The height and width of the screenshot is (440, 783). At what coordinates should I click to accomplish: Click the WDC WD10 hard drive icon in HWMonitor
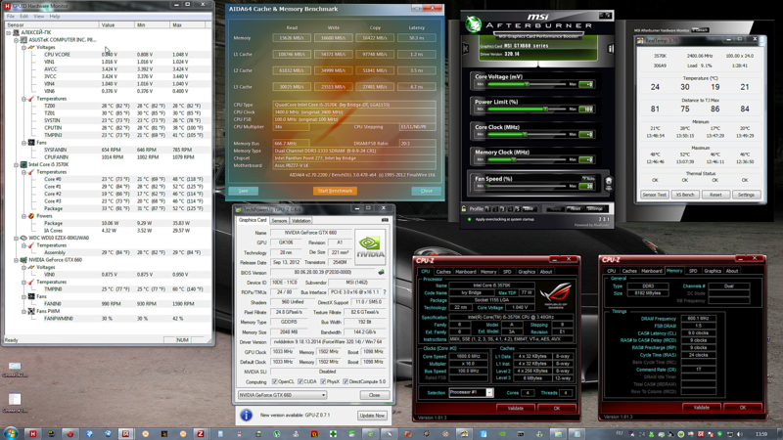point(23,238)
